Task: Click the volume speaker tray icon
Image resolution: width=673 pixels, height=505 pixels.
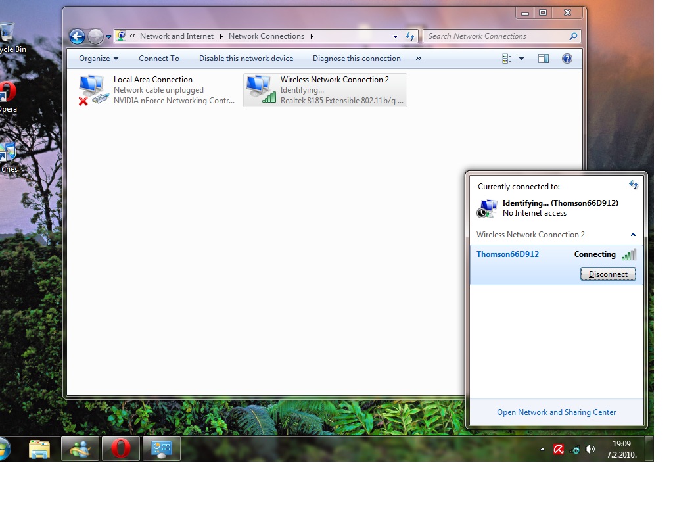Action: [x=590, y=450]
